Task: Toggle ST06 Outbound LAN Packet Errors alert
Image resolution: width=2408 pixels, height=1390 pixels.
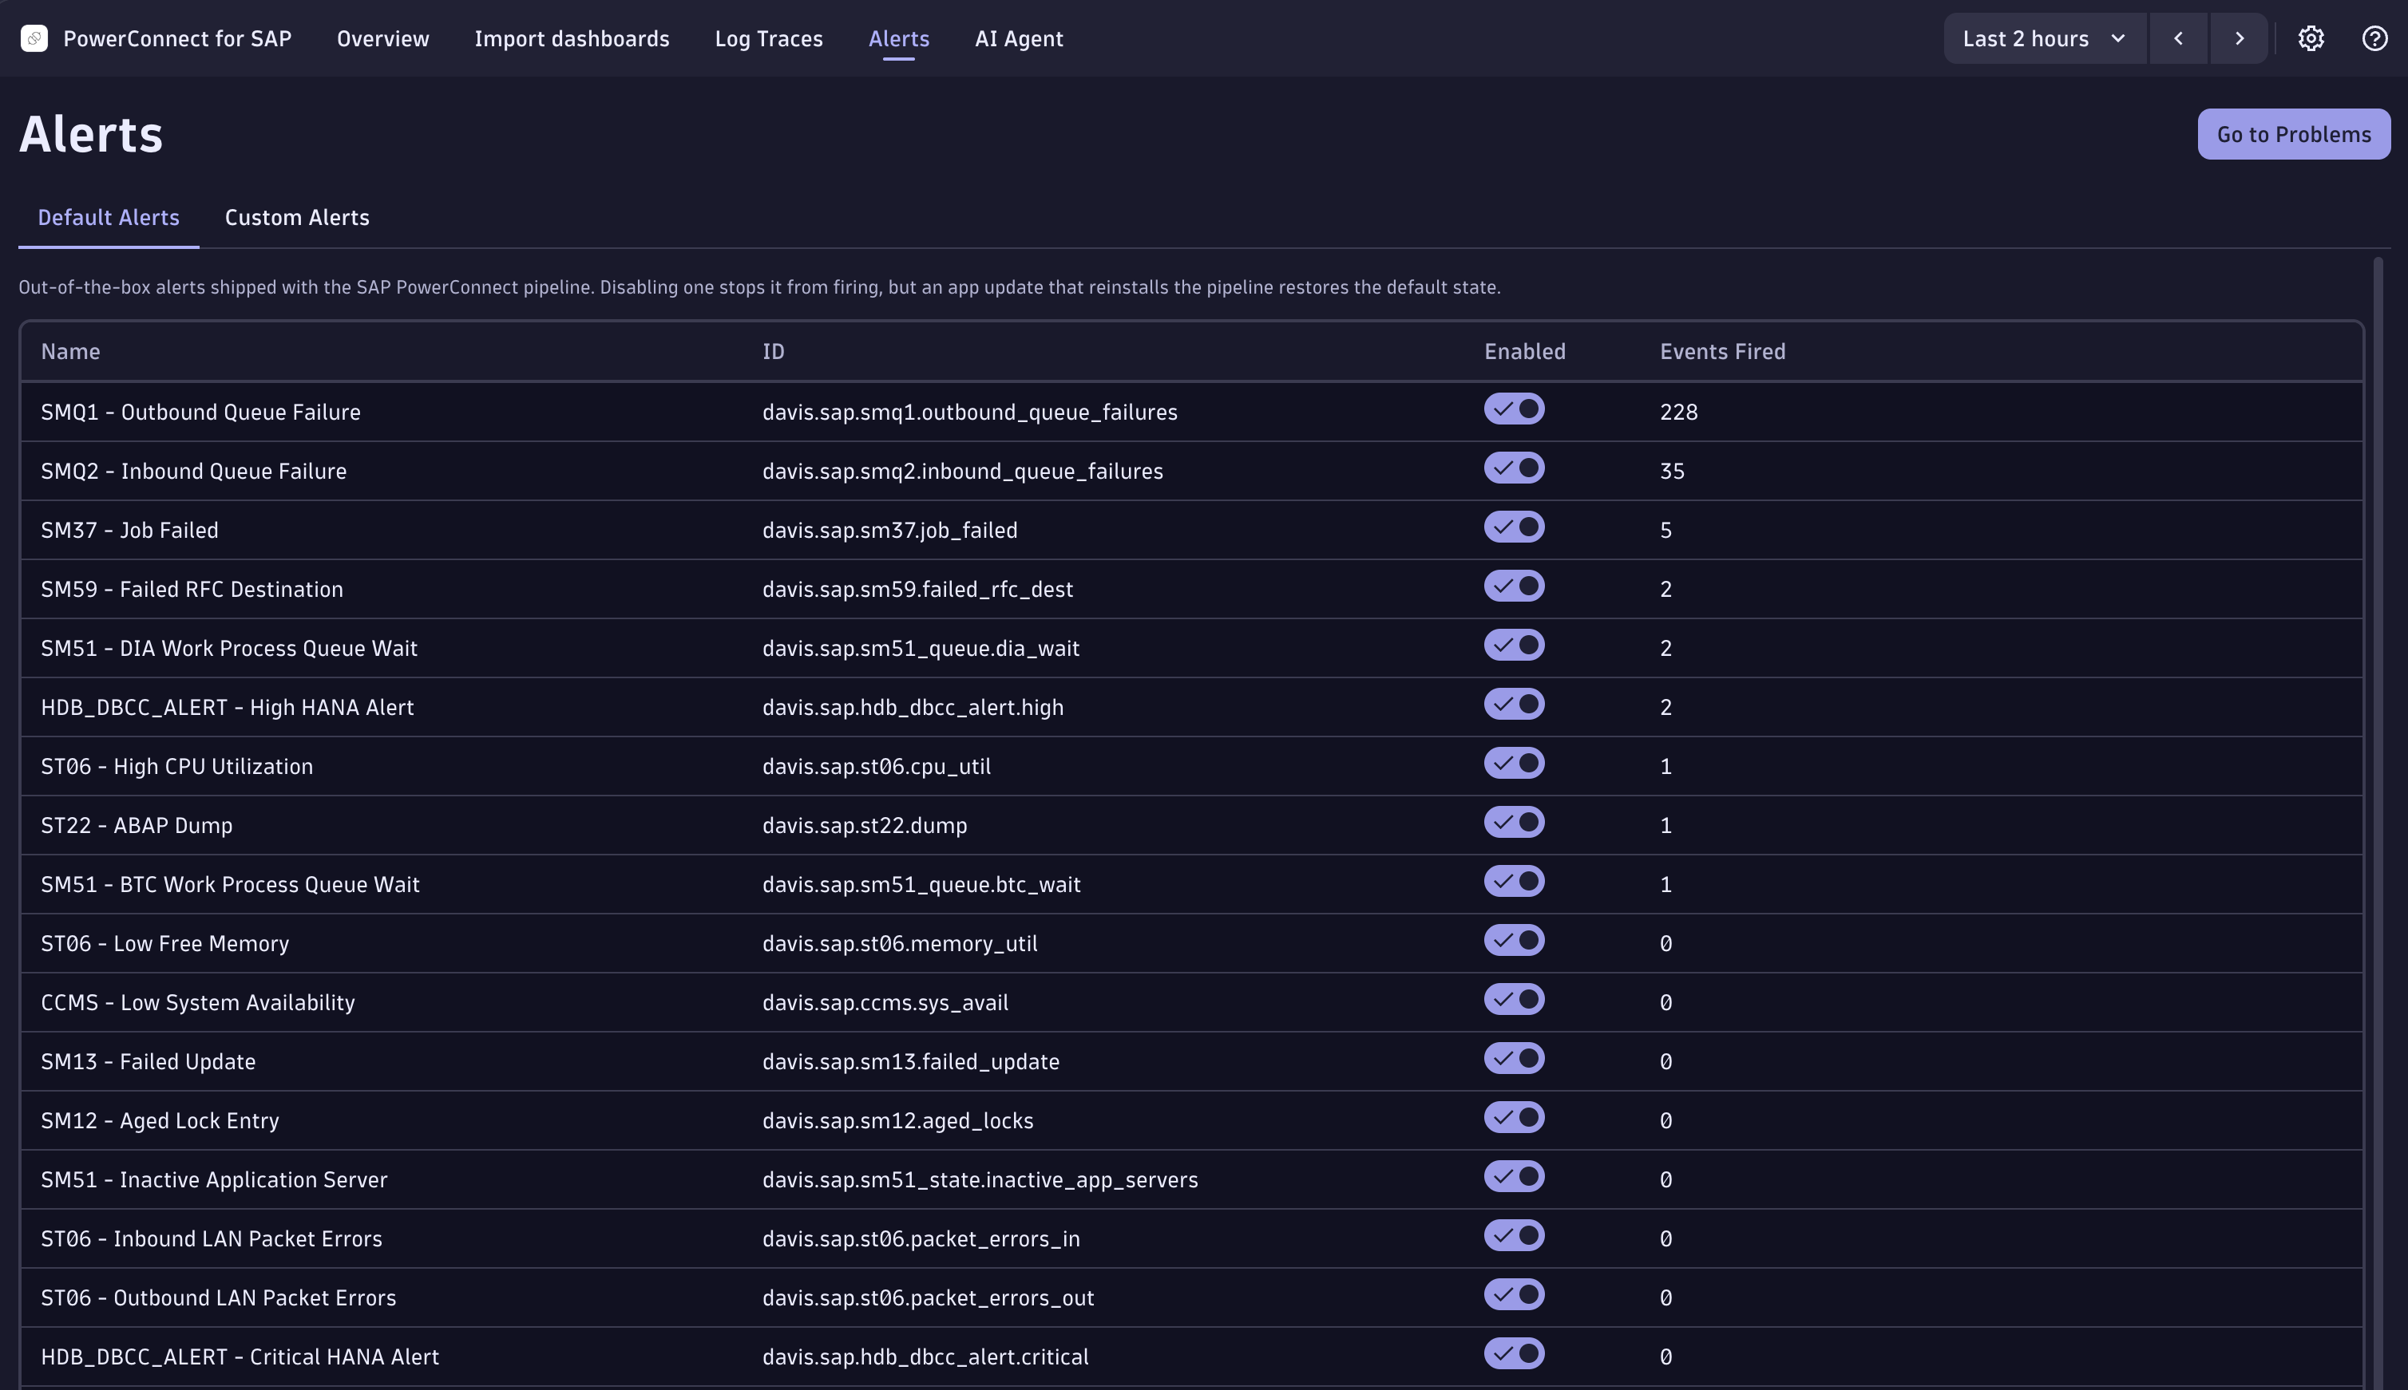Action: pyautogui.click(x=1514, y=1294)
